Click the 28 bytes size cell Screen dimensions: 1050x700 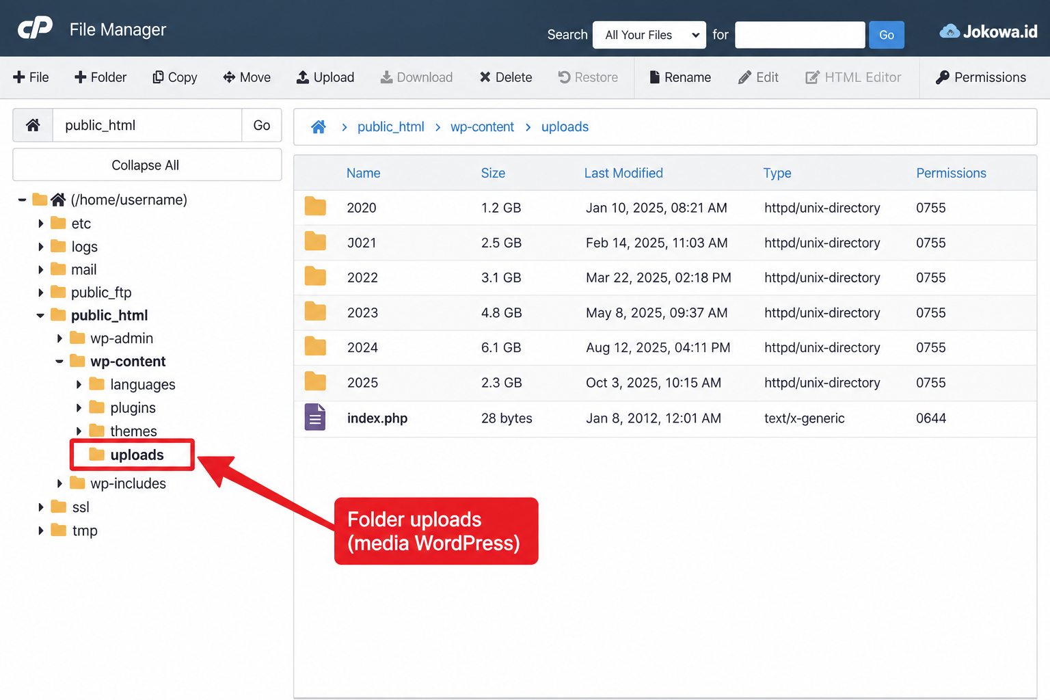point(507,418)
